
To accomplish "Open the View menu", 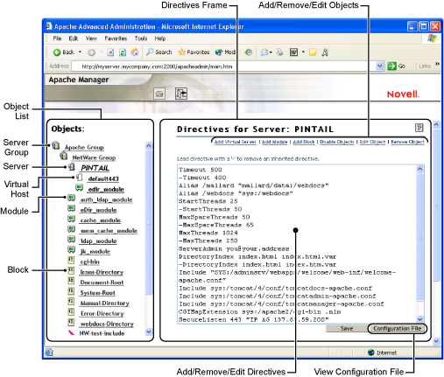I will coord(91,38).
